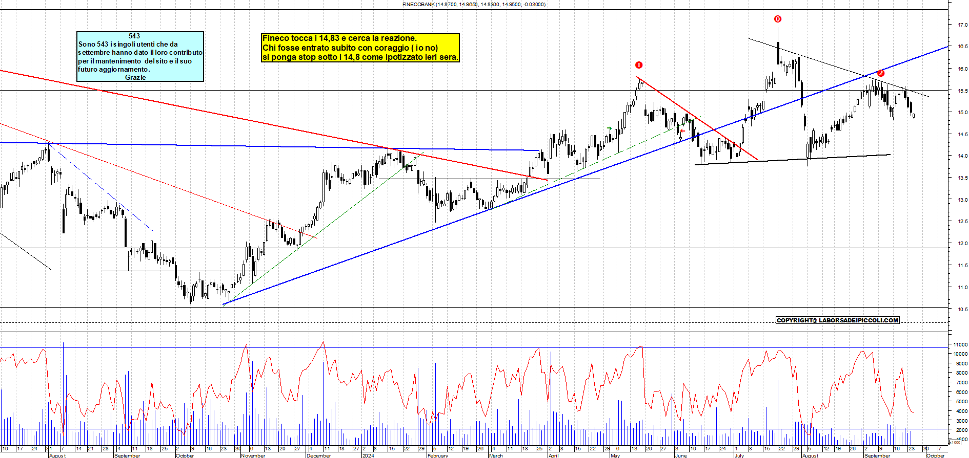Viewport: 969px width, 458px height.
Task: Click the 11000 volume axis label
Action: 960,344
